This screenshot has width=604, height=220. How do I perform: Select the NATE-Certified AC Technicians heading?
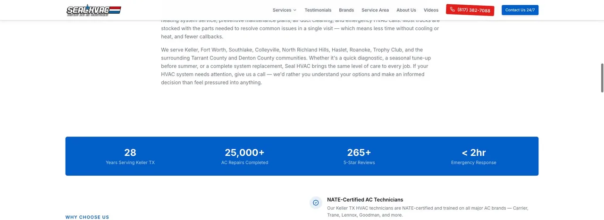pos(365,200)
